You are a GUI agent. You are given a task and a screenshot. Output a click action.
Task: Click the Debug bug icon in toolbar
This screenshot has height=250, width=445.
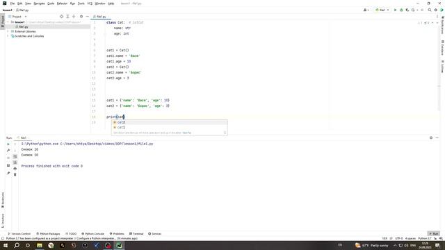click(x=401, y=10)
